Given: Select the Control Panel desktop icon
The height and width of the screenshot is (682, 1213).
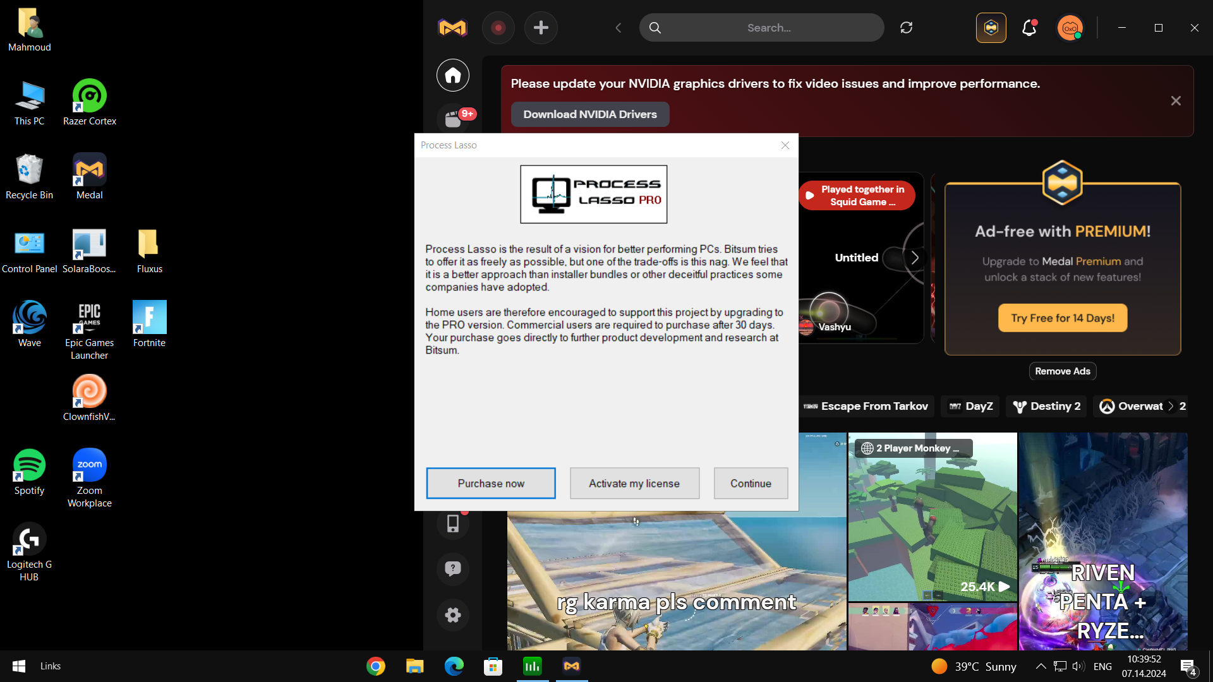Looking at the screenshot, I should coord(30,251).
